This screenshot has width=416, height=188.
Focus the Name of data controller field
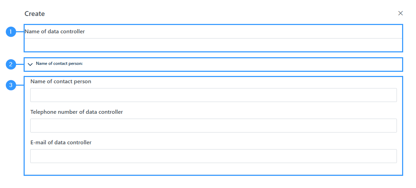click(x=213, y=44)
